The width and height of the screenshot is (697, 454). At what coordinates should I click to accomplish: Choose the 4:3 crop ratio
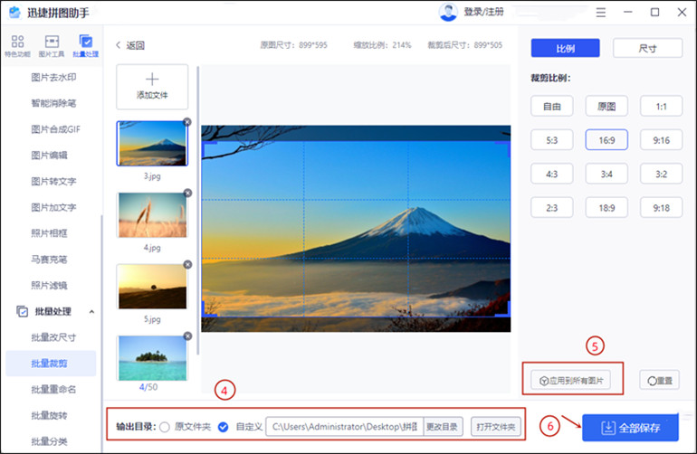pyautogui.click(x=551, y=174)
